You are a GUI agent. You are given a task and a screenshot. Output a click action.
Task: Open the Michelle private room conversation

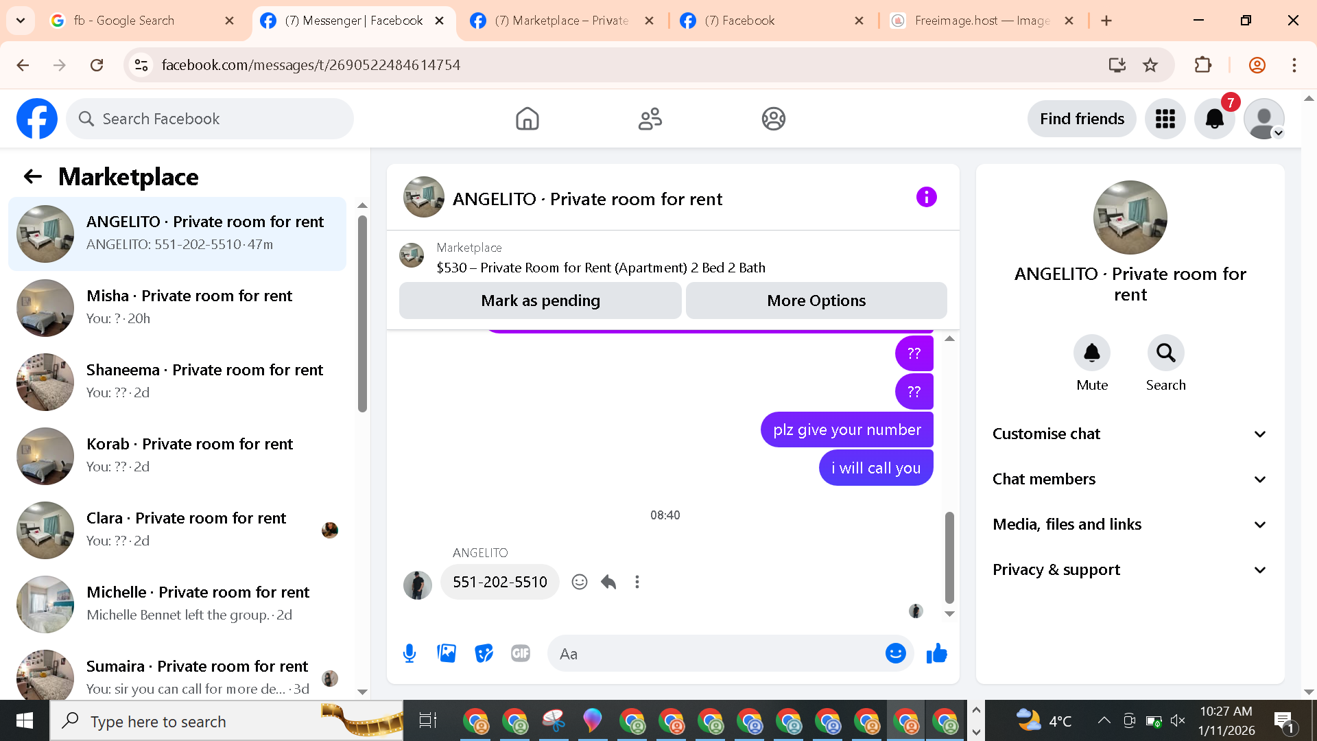click(177, 604)
